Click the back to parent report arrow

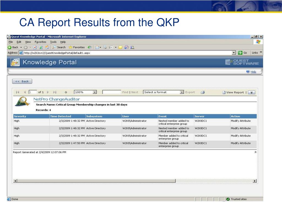pyautogui.click(x=66, y=92)
